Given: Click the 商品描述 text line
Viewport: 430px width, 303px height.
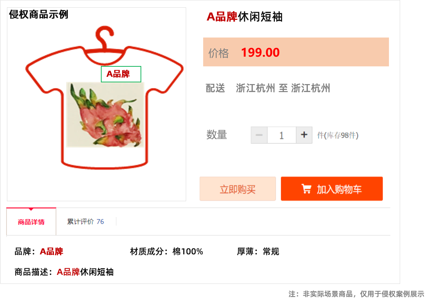Looking at the screenshot, I should coord(64,272).
